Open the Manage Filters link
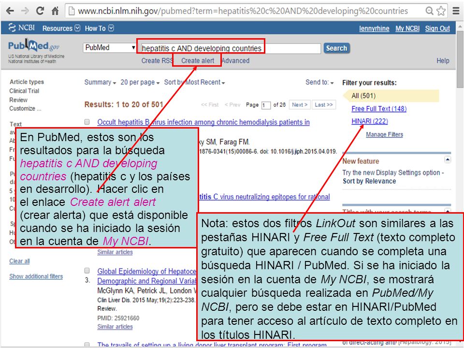Viewport: 464px width, 348px height. click(384, 134)
